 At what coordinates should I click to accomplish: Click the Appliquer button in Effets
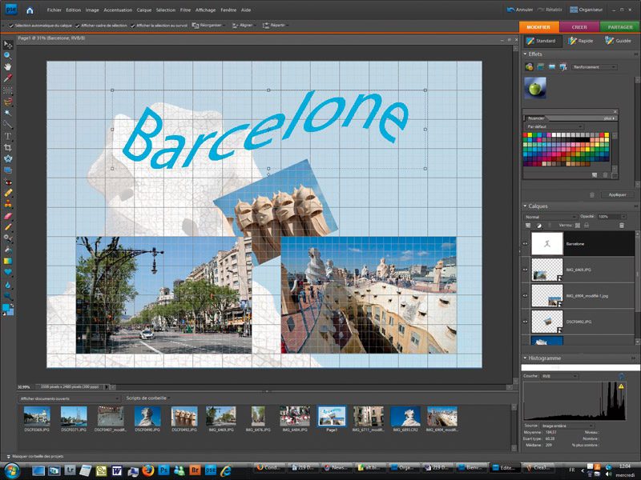pos(616,194)
